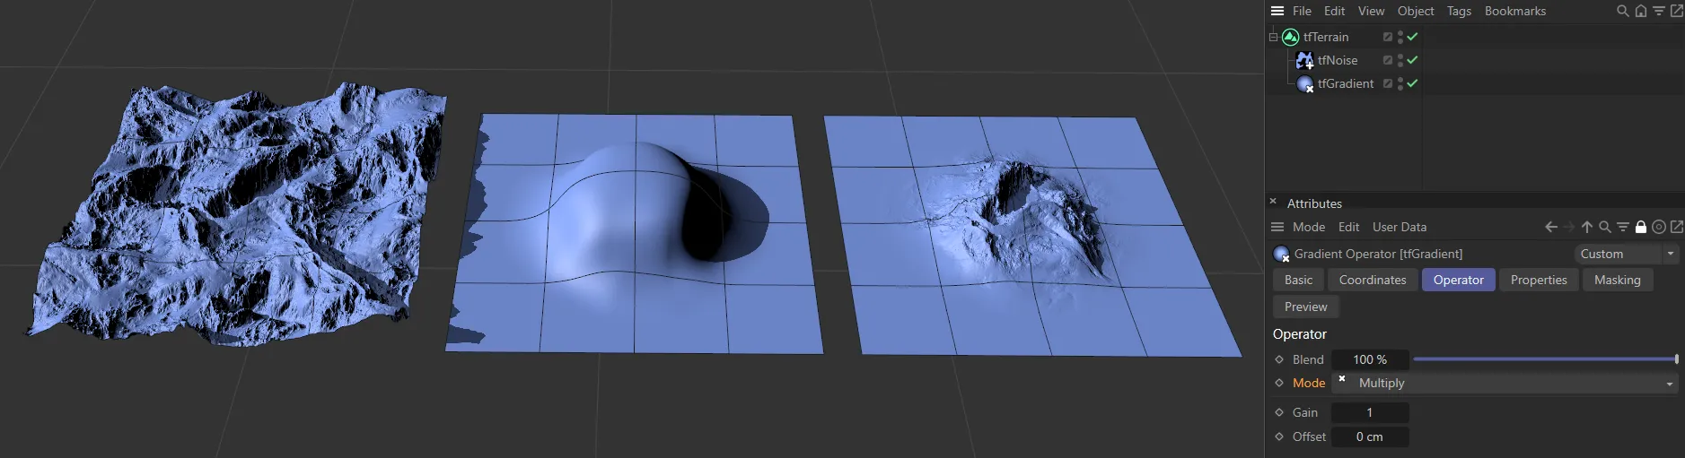Viewport: 1685px width, 458px height.
Task: Open Object Manager search magnifier
Action: point(1622,11)
